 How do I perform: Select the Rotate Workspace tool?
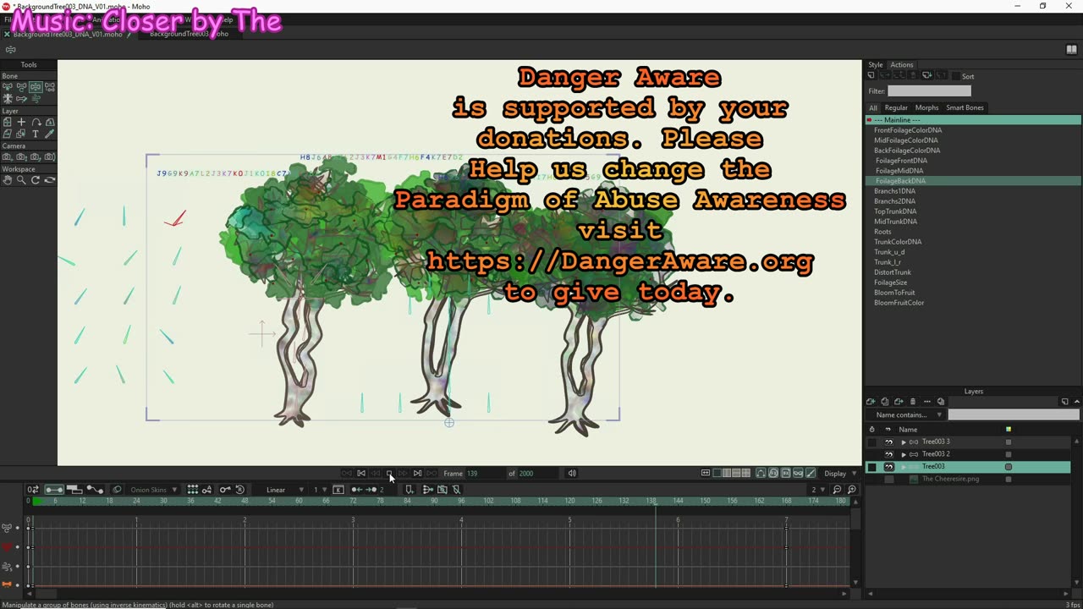pos(36,179)
